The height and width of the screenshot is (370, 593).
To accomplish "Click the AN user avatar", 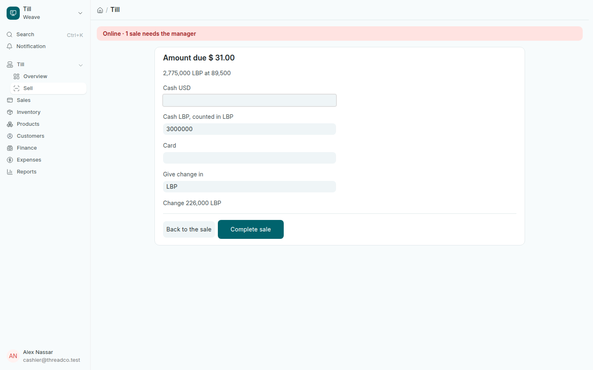I will pyautogui.click(x=13, y=356).
